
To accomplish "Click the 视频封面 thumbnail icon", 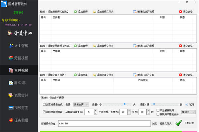I will pyautogui.click(x=11, y=108).
